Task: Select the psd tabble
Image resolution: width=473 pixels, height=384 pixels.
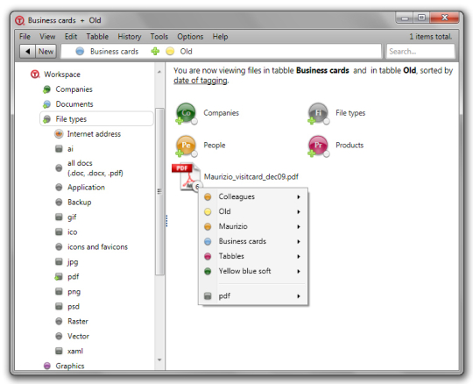Action: [74, 307]
